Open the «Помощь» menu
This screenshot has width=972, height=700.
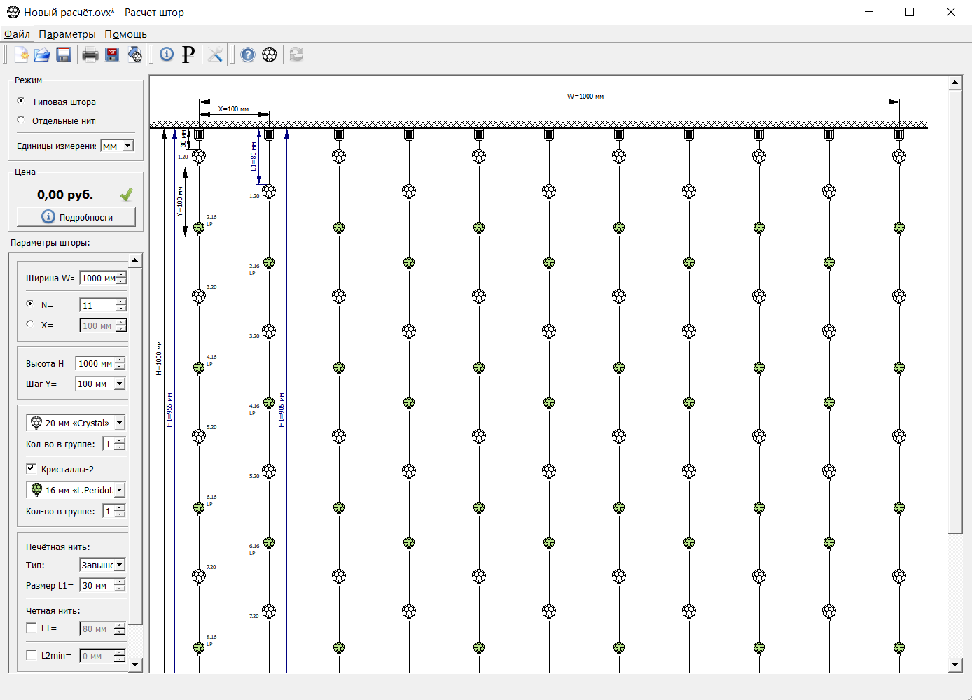point(126,34)
